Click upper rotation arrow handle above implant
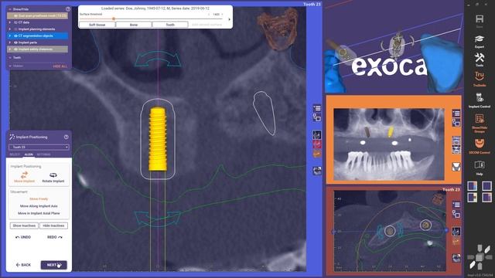Viewport: 495px width, 278px height. (158, 59)
